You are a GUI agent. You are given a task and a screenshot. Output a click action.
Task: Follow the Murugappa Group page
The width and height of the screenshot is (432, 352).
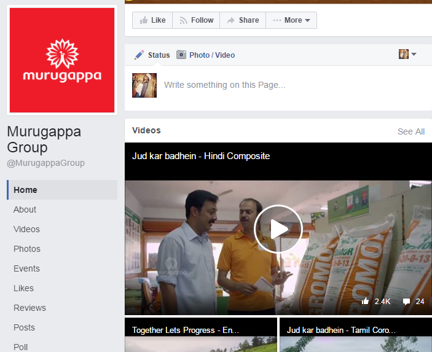pyautogui.click(x=196, y=20)
